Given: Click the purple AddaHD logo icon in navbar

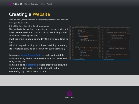Looking at the screenshot, I should pos(11,4).
